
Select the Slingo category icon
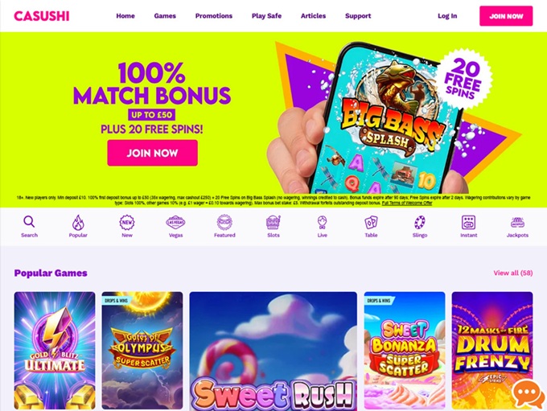pos(420,222)
